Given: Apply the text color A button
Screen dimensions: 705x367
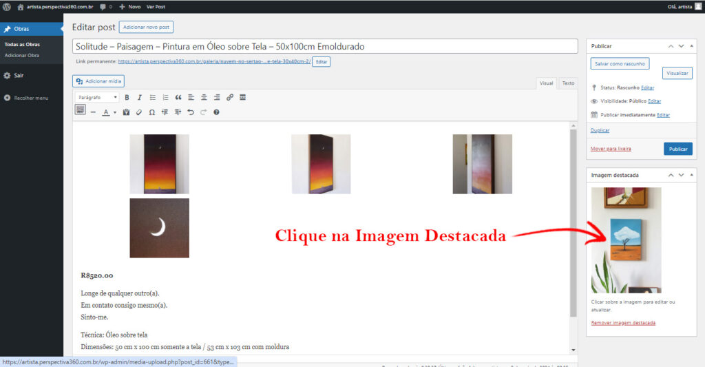Looking at the screenshot, I should 105,112.
